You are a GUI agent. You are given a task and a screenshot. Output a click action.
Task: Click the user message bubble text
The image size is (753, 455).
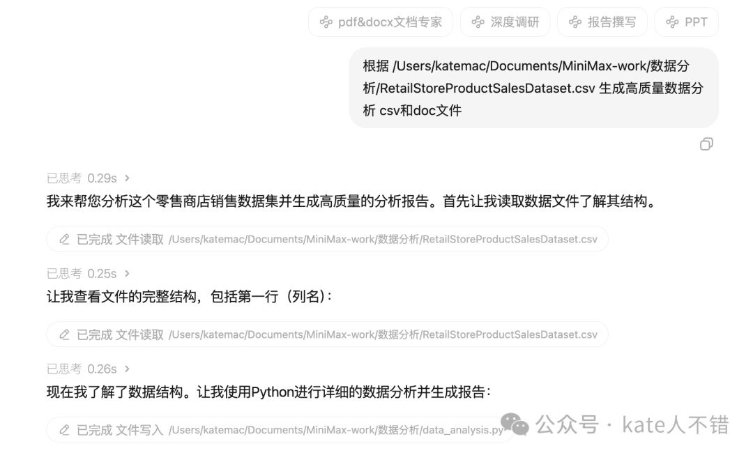point(533,88)
